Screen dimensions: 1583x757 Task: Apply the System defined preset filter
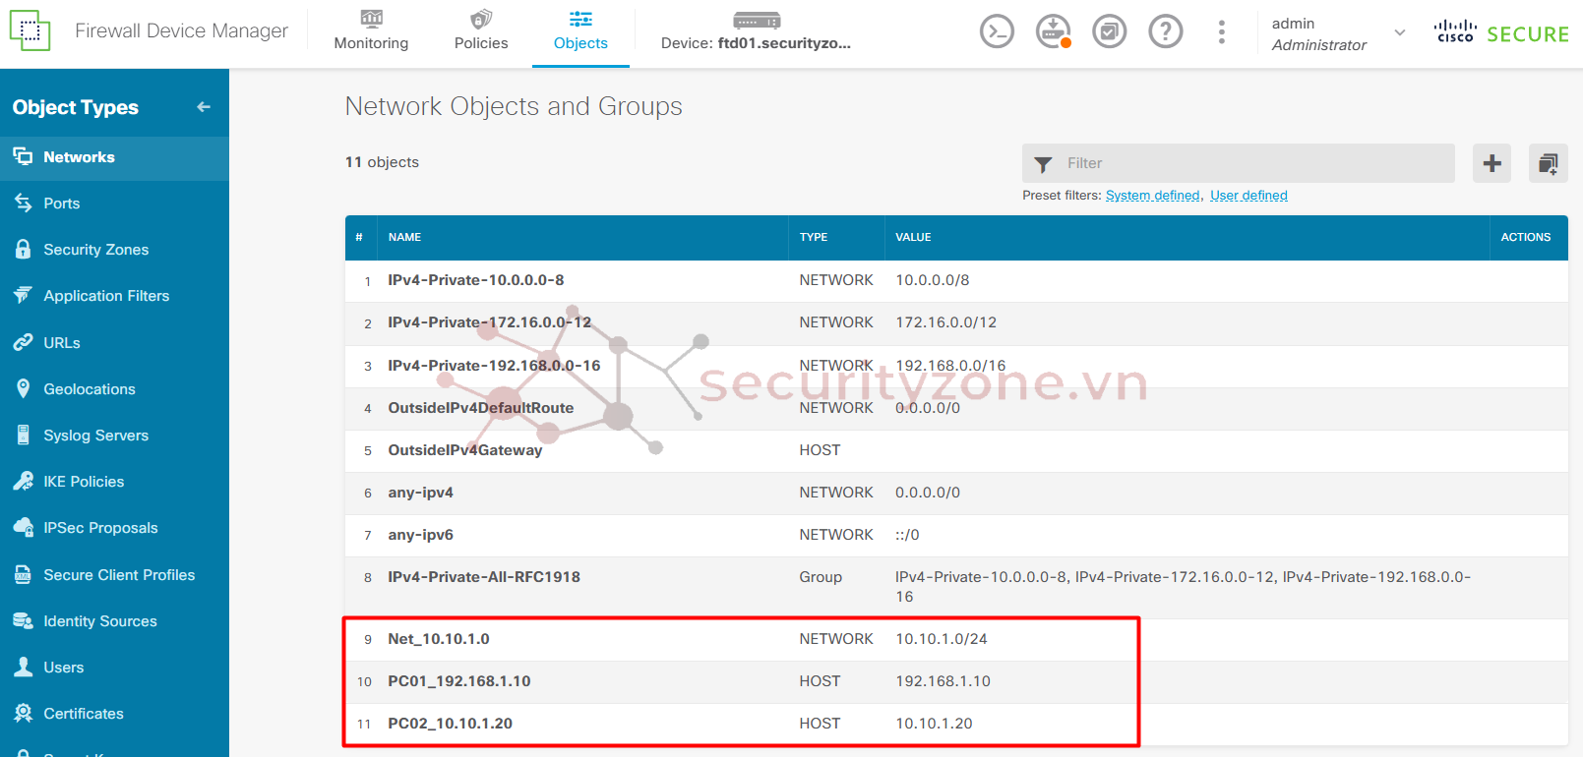pyautogui.click(x=1152, y=196)
